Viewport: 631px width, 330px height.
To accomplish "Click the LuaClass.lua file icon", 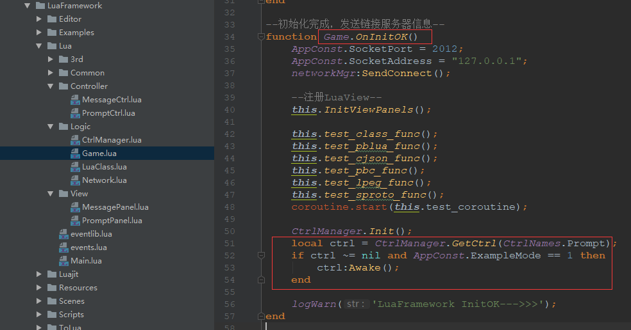I will point(75,167).
